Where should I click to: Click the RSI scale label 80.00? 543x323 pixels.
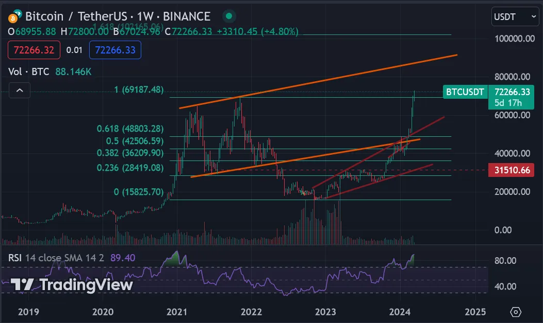pos(505,260)
